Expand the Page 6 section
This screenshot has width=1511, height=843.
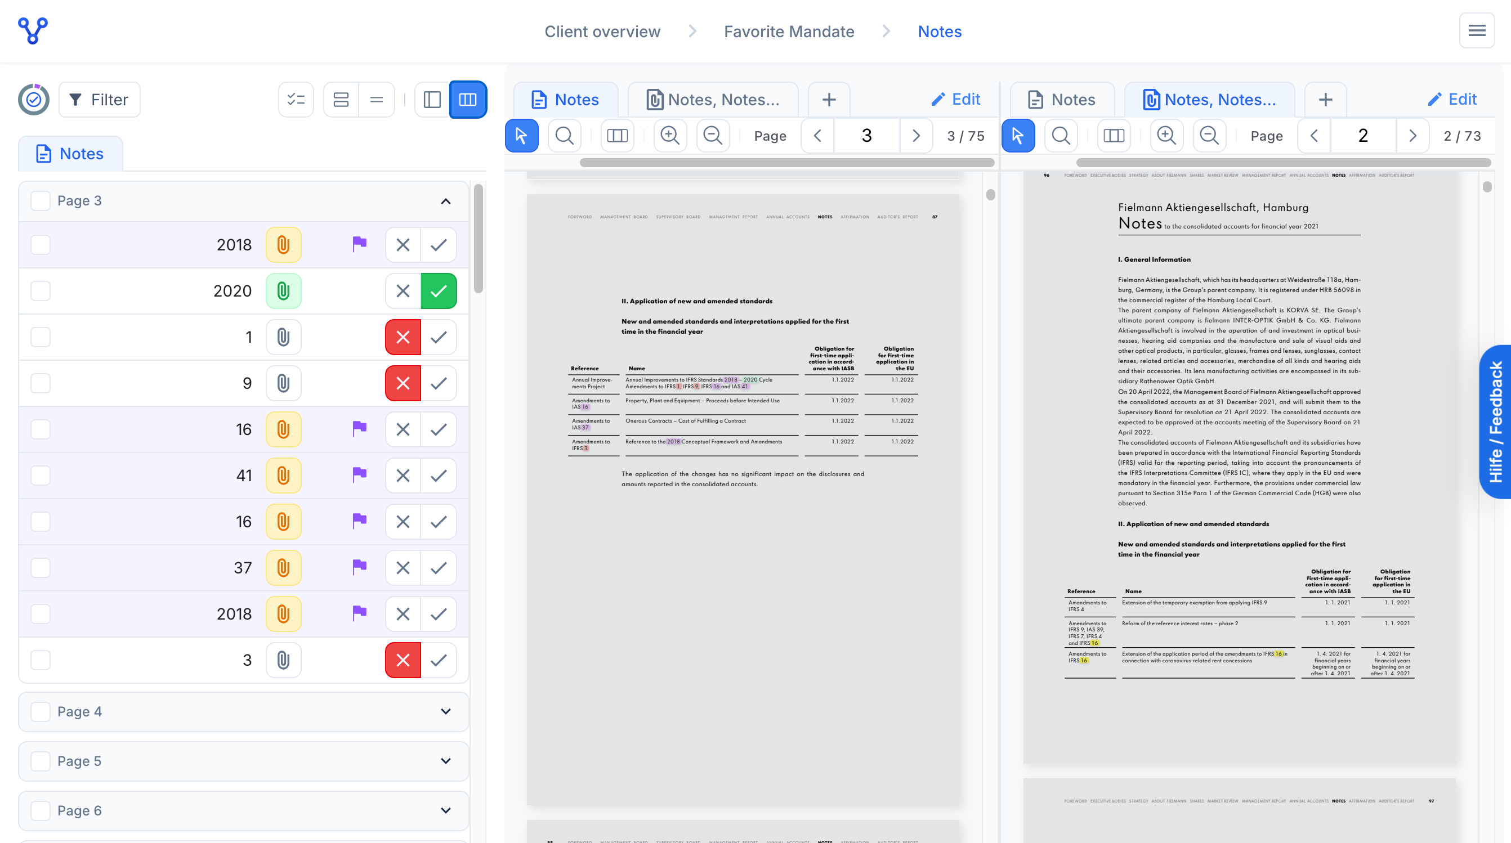[446, 811]
